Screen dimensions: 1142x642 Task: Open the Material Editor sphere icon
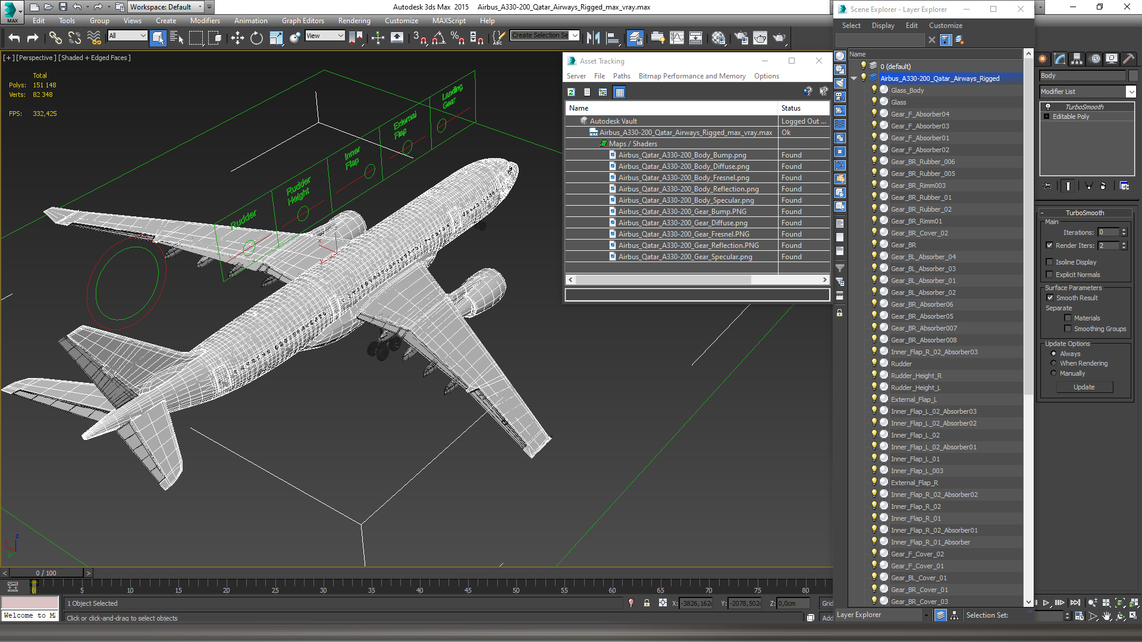coord(719,38)
